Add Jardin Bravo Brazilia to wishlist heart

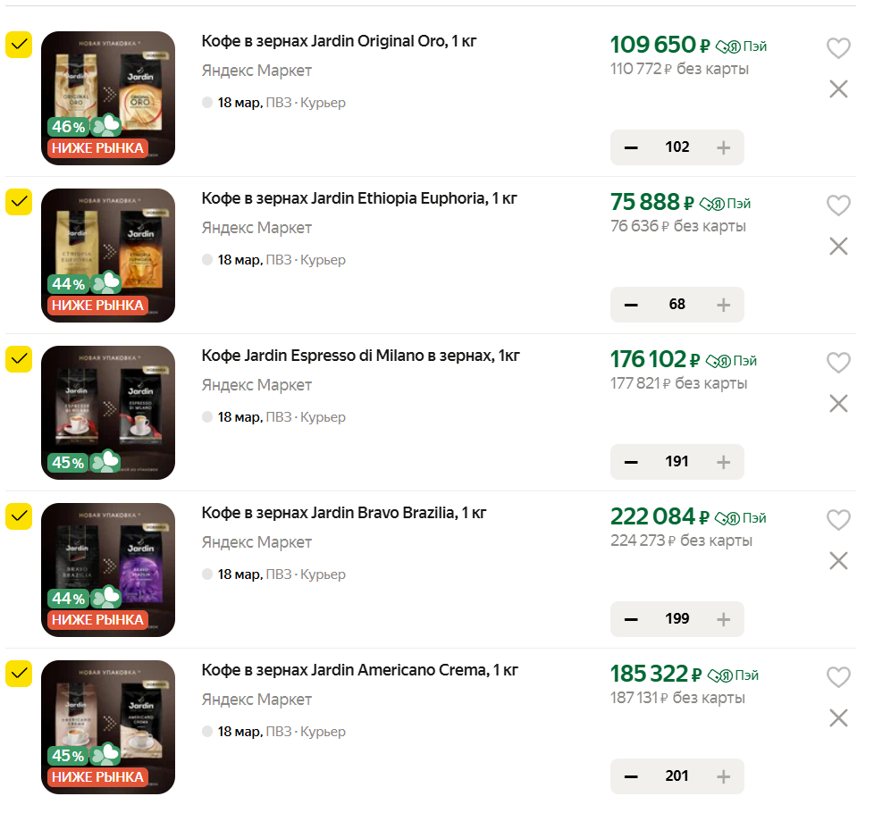coord(837,520)
